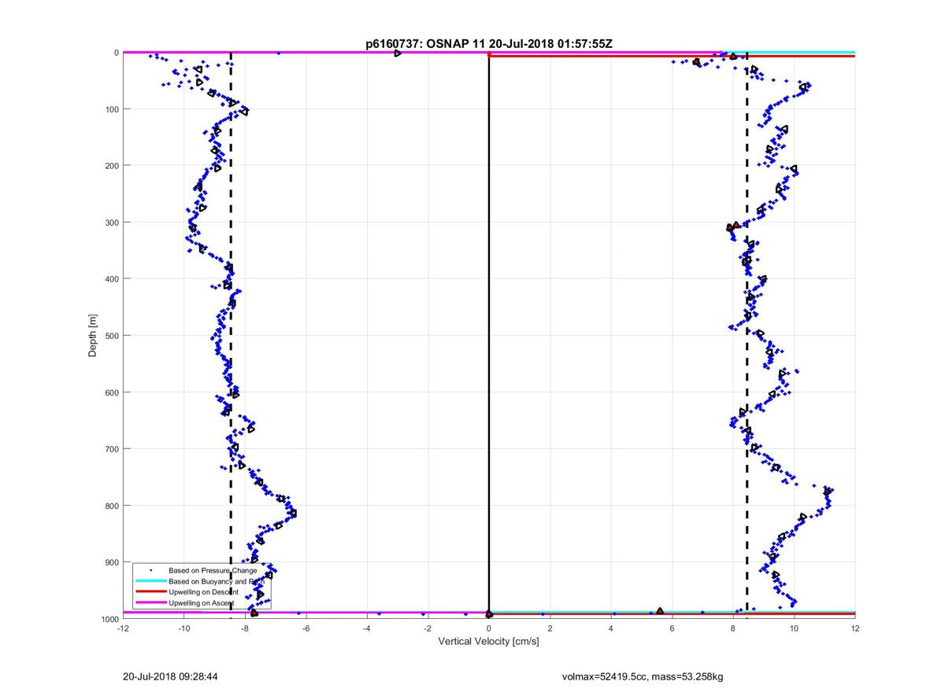Click the '900' tick on the depth axis
The width and height of the screenshot is (945, 696).
(x=112, y=562)
